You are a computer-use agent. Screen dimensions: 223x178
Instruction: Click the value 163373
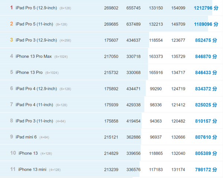[156, 56]
